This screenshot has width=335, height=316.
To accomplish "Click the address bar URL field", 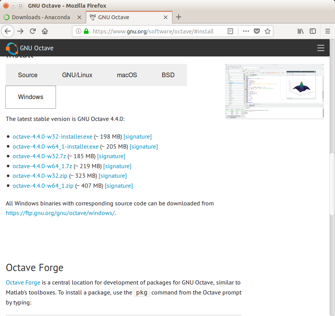I will point(153,31).
